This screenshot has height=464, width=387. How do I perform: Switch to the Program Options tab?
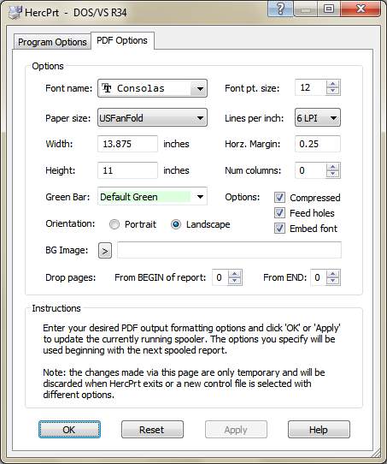[x=52, y=42]
